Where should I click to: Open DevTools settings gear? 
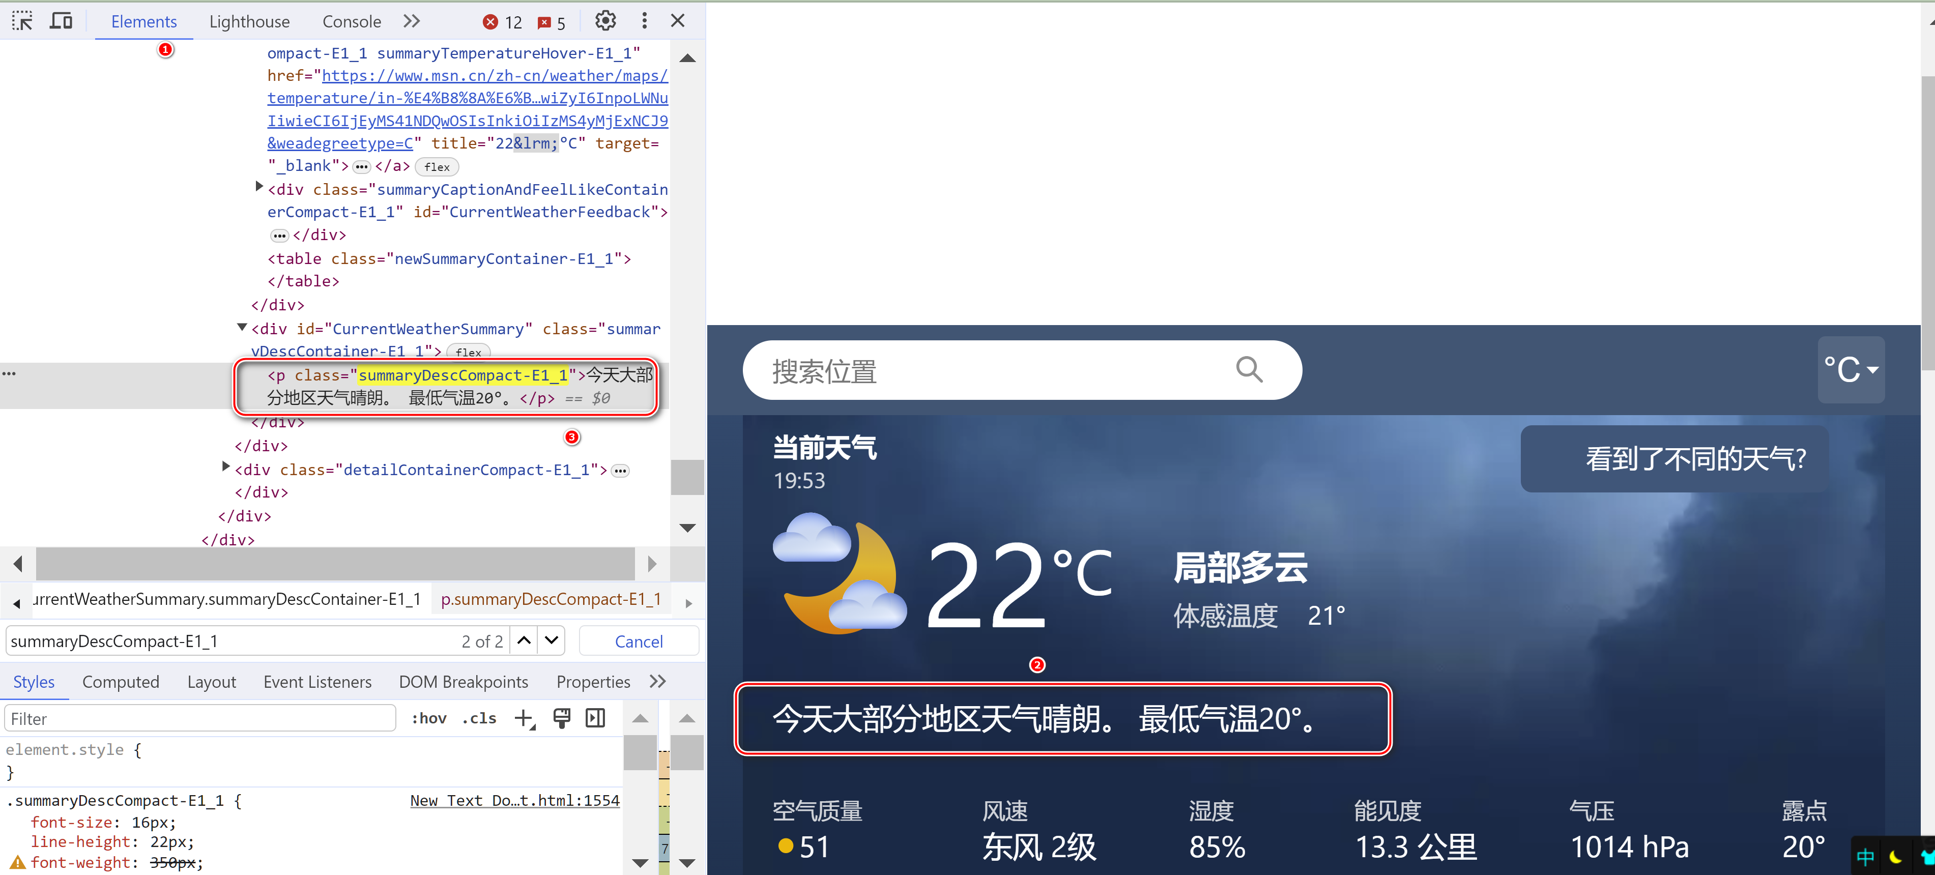605,21
